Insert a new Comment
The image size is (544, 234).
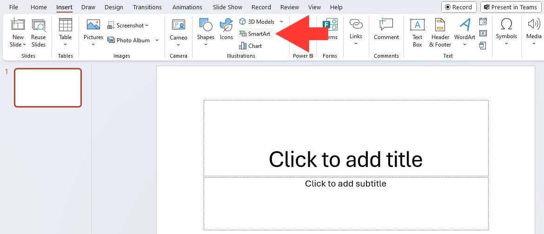[386, 29]
